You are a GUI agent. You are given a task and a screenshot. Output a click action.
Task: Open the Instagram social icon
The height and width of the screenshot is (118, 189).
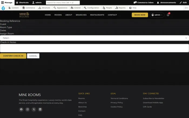pyautogui.click(x=28, y=109)
